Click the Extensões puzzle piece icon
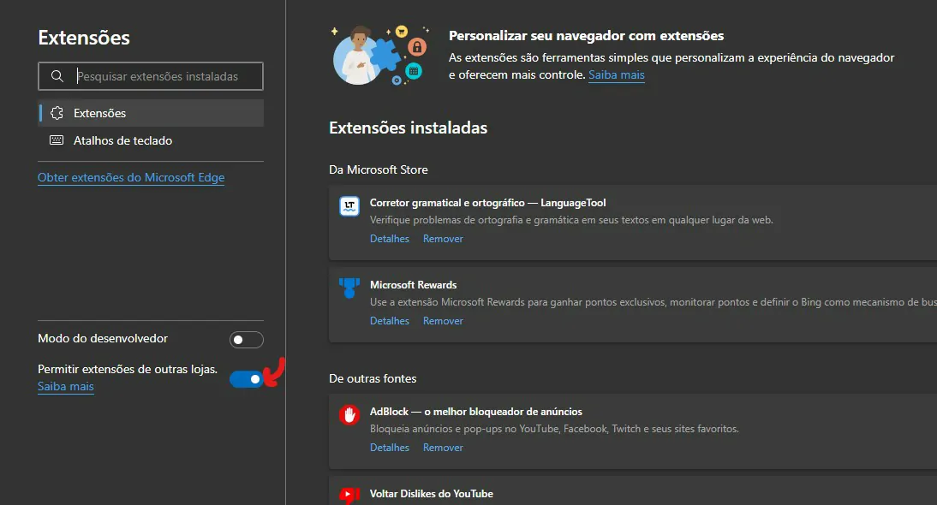This screenshot has width=937, height=505. point(57,113)
